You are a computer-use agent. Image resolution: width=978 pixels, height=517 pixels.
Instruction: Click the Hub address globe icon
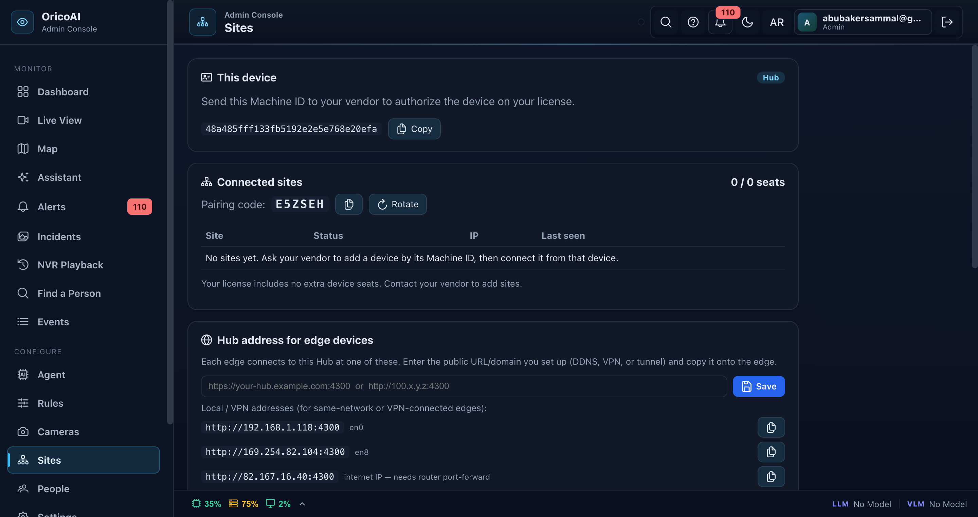pyautogui.click(x=206, y=340)
